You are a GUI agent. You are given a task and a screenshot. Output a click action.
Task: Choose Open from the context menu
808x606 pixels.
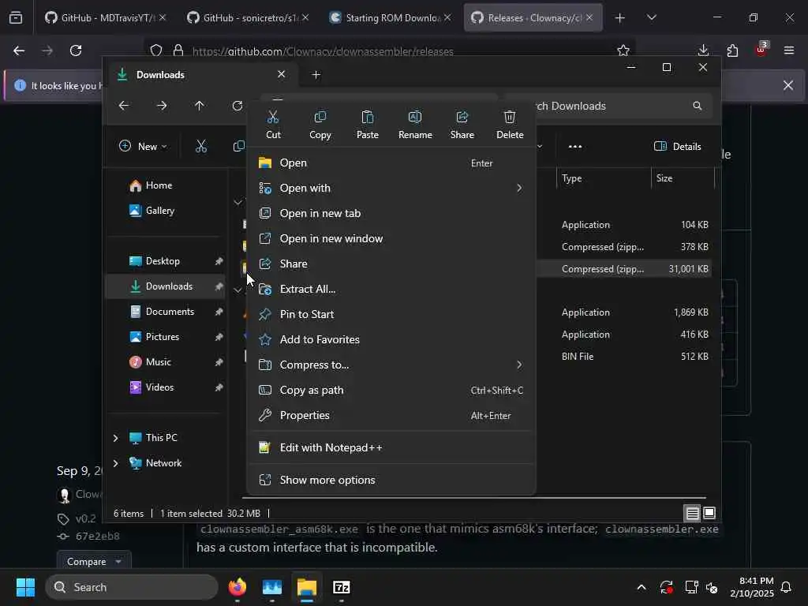point(391,163)
